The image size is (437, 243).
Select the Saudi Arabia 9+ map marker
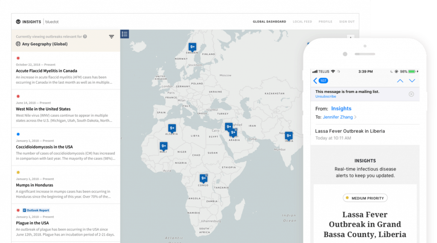click(233, 133)
